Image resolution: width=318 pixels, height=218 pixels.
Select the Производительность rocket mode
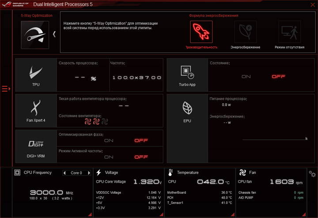click(x=201, y=32)
